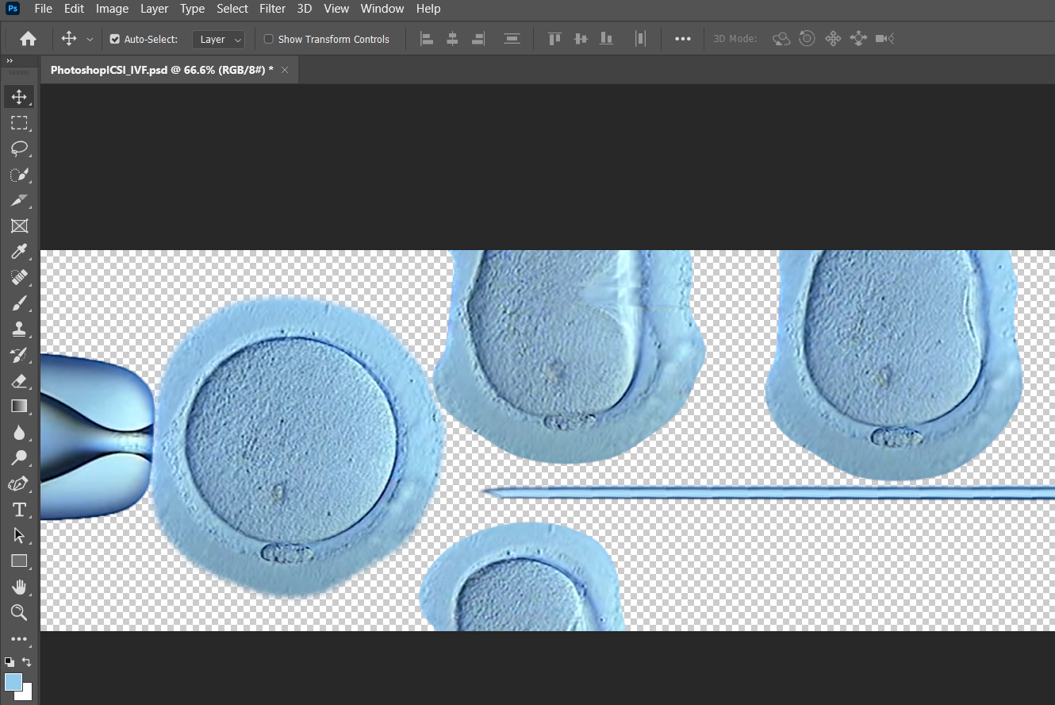Viewport: 1055px width, 705px height.
Task: Select the Pen tool
Action: point(19,483)
